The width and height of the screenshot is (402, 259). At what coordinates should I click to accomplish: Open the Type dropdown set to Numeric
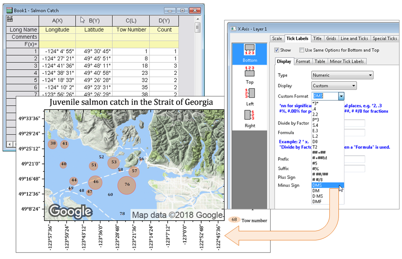click(x=342, y=75)
